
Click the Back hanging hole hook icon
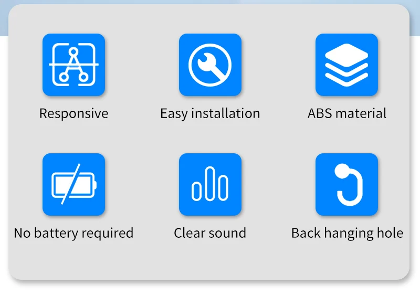click(x=346, y=184)
